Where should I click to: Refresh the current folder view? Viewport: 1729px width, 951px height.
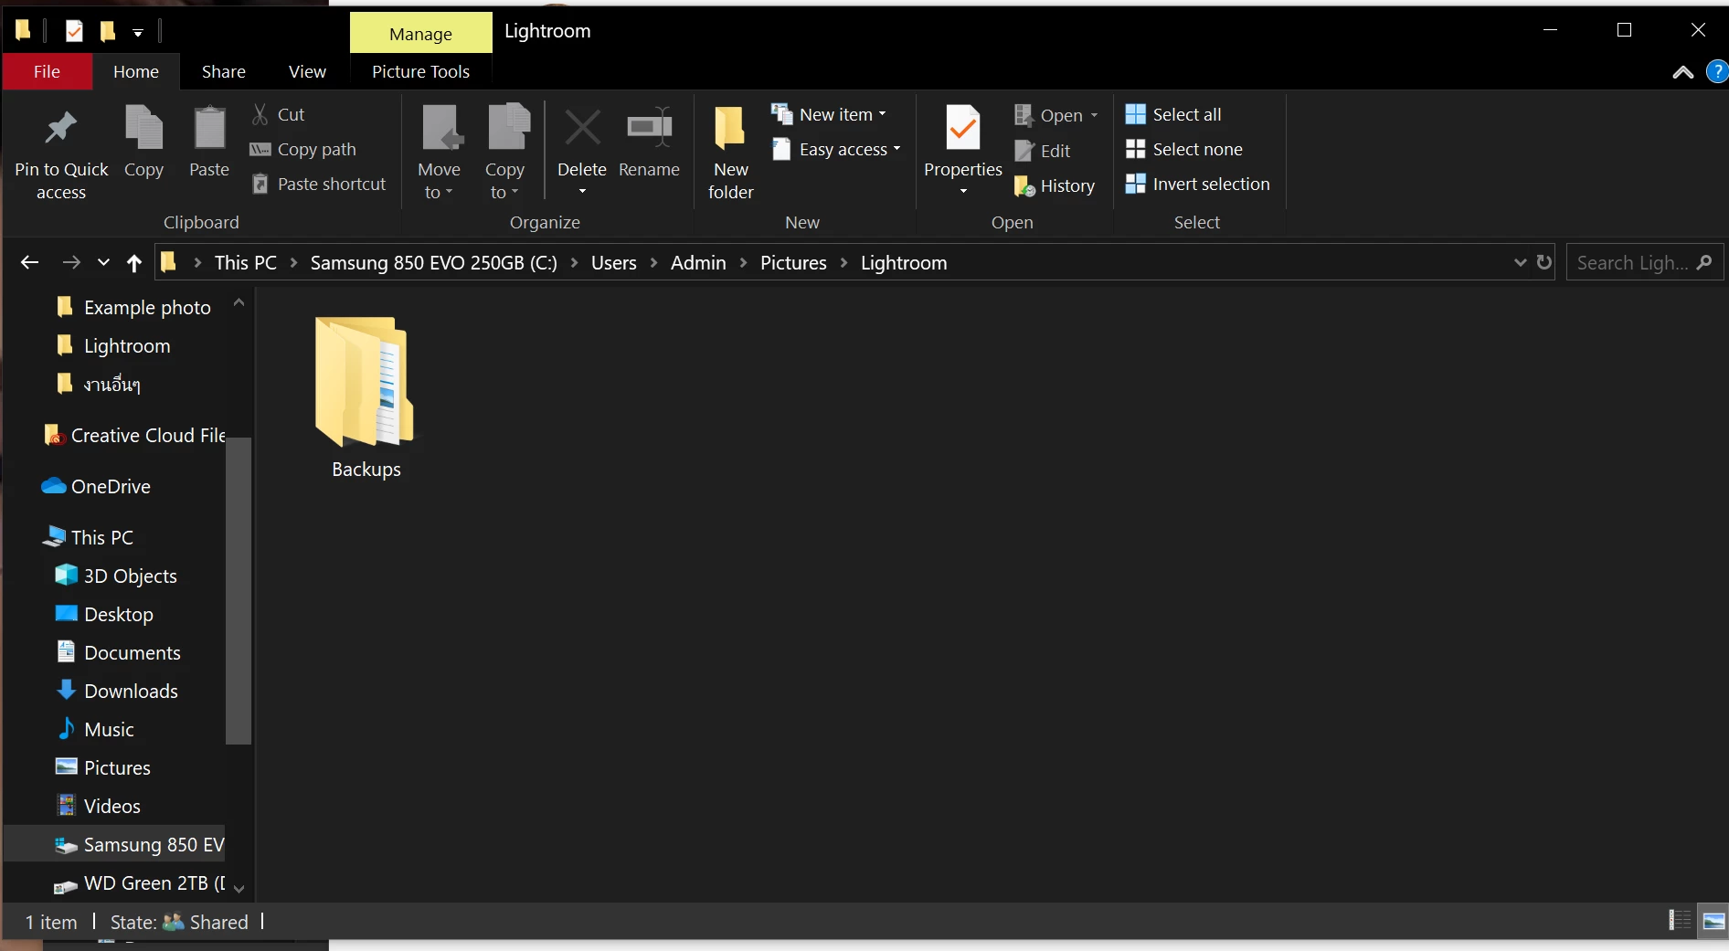[x=1544, y=262]
